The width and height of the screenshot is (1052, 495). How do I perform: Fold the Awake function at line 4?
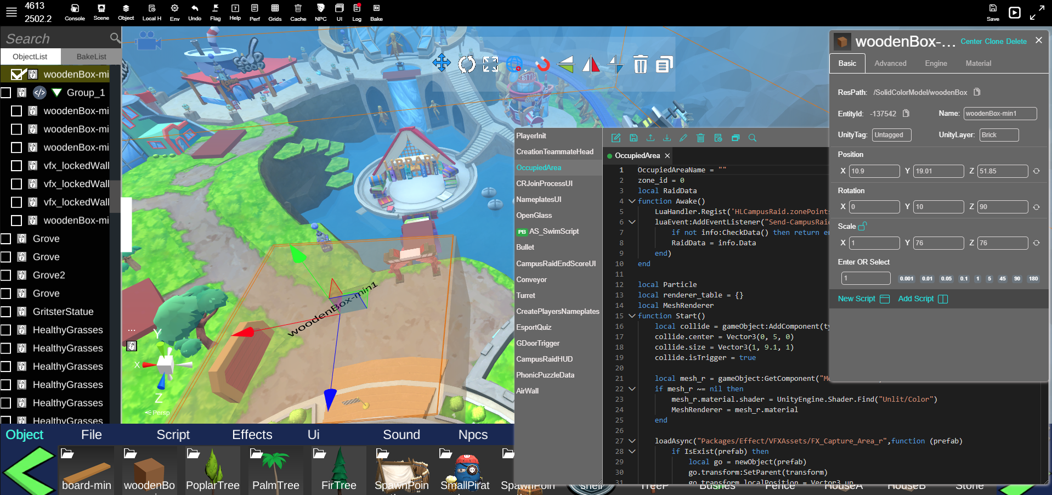click(x=632, y=201)
